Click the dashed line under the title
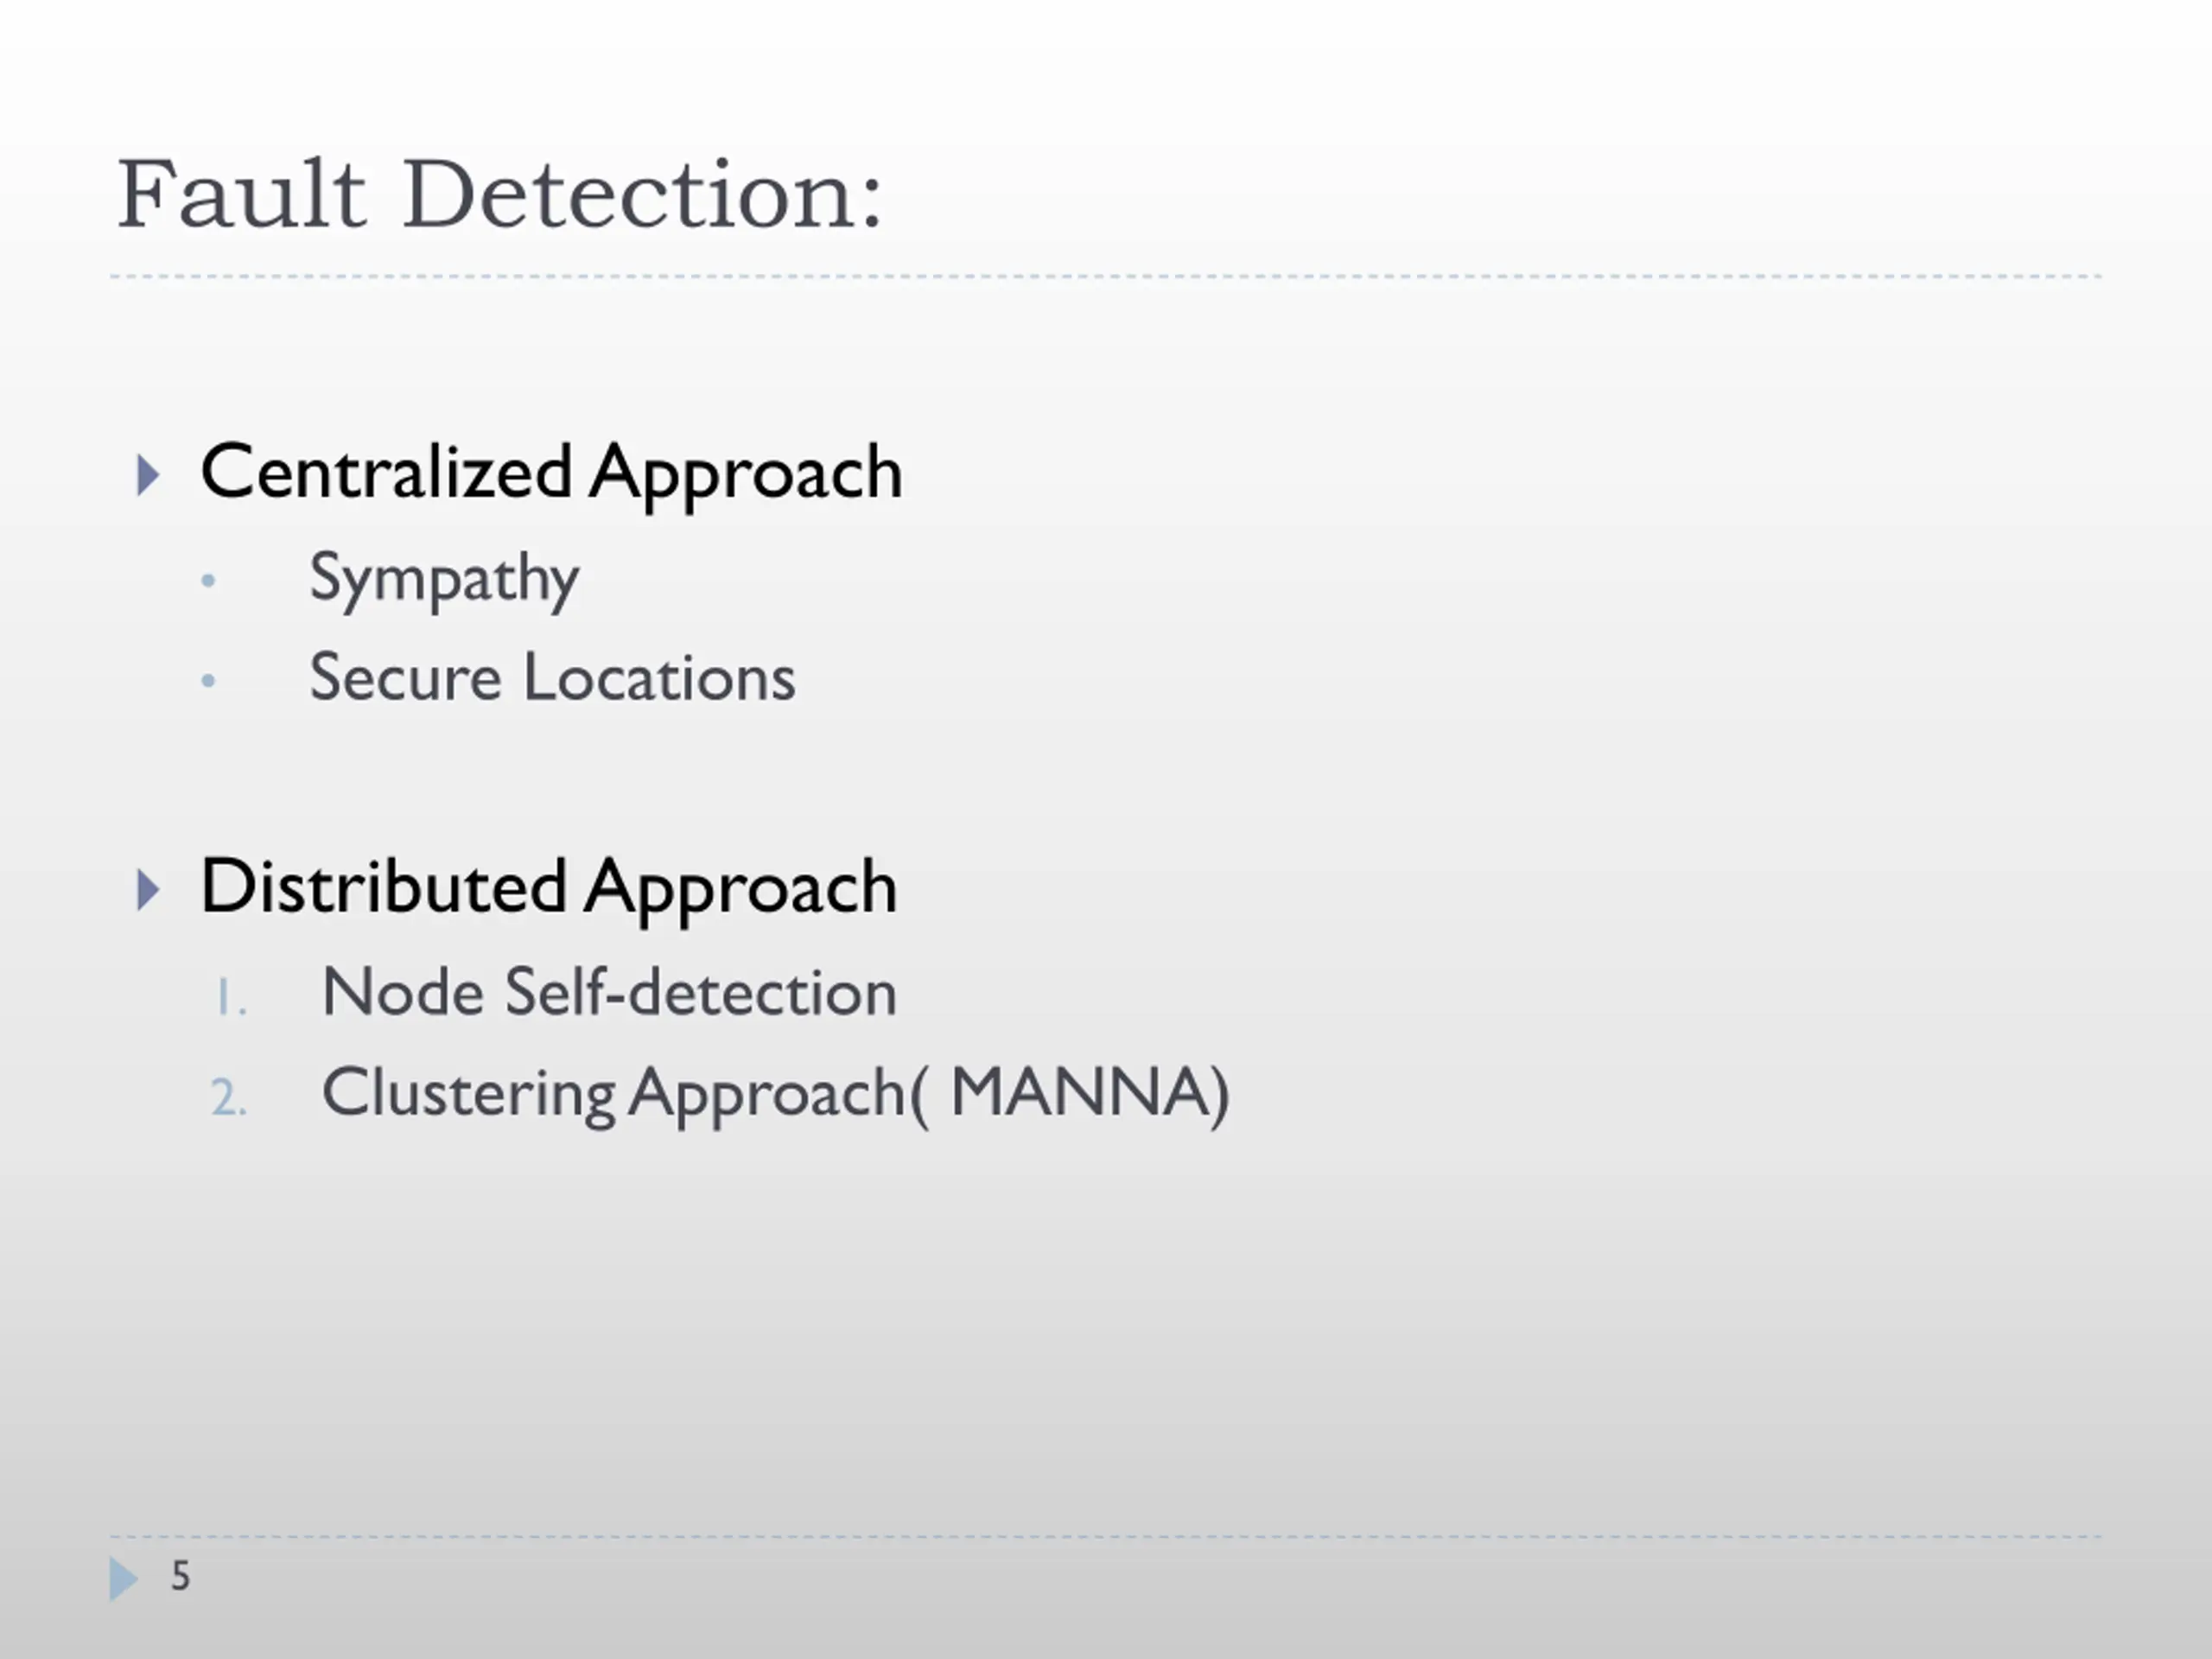 tap(1105, 276)
